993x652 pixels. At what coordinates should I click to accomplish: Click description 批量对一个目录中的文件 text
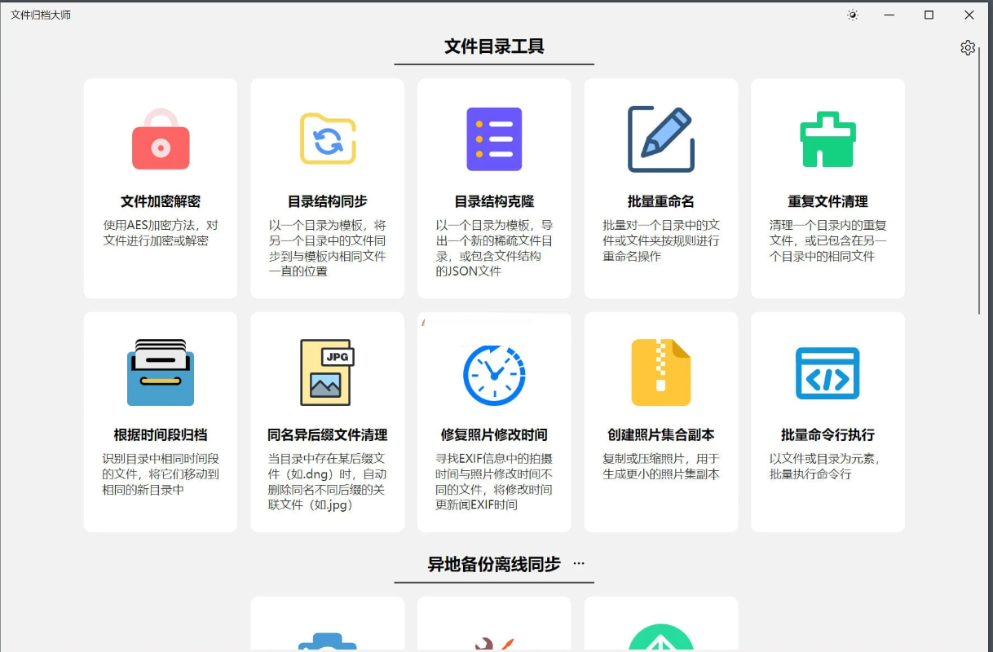[x=661, y=240]
